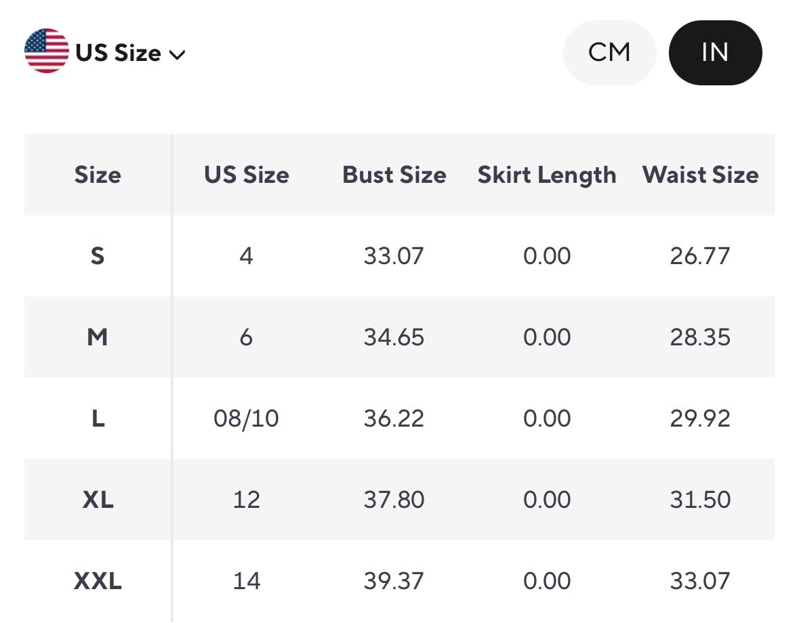This screenshot has height=623, width=799.
Task: Select the S size row label
Action: pos(98,256)
